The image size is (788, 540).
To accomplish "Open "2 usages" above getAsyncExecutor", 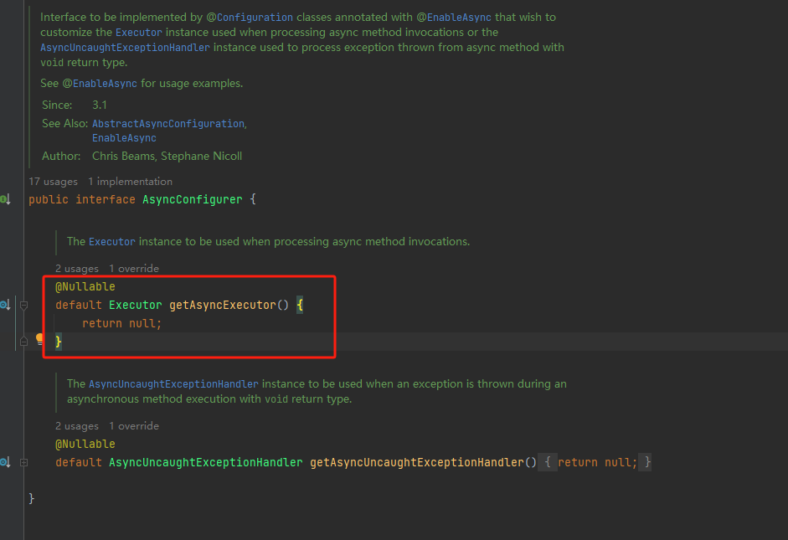I will point(76,269).
